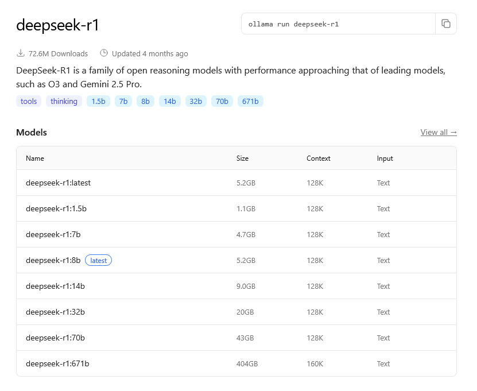Click the latest badge beside deepseek-r1:8b
This screenshot has width=477, height=391.
click(x=98, y=260)
